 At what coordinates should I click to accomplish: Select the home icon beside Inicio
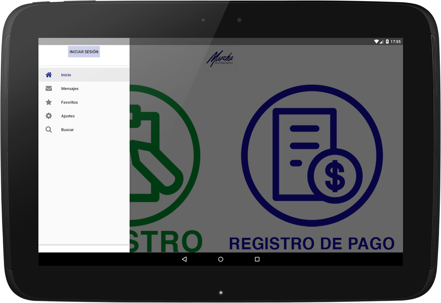click(x=49, y=75)
